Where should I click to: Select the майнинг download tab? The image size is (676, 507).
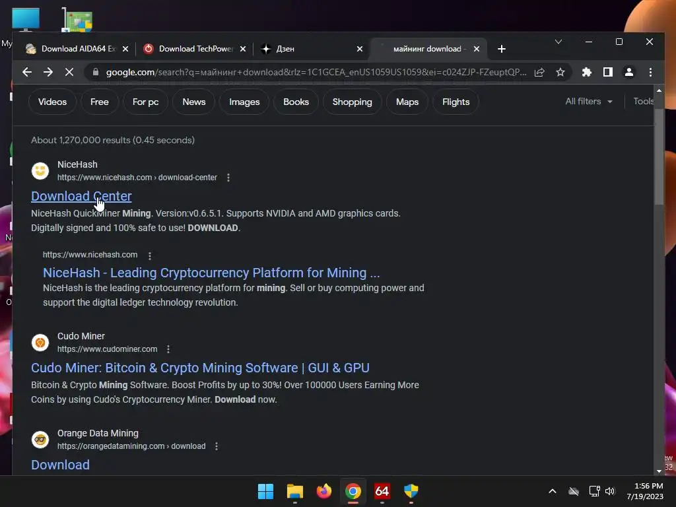coord(429,49)
